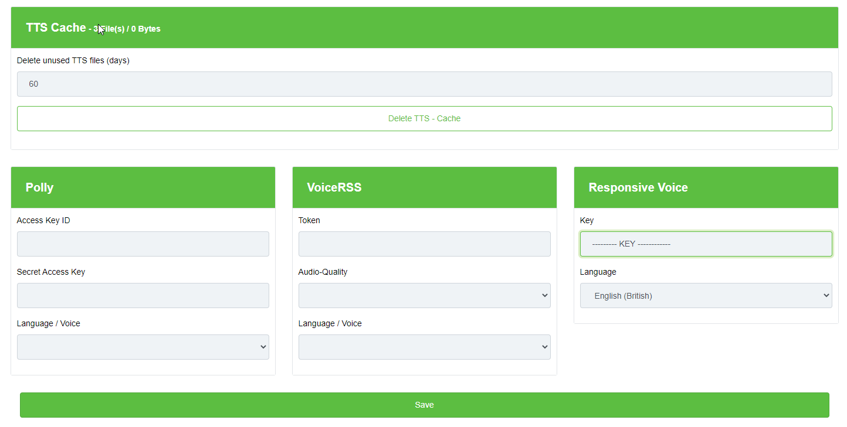847x427 pixels.
Task: Click the "Language" label under Responsive Voice
Action: pos(598,272)
